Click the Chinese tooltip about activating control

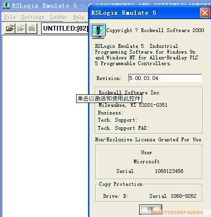(x=109, y=99)
